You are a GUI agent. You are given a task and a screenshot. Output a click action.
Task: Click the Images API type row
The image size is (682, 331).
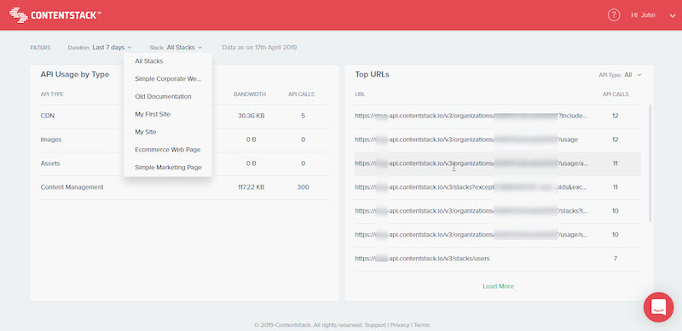pos(184,140)
